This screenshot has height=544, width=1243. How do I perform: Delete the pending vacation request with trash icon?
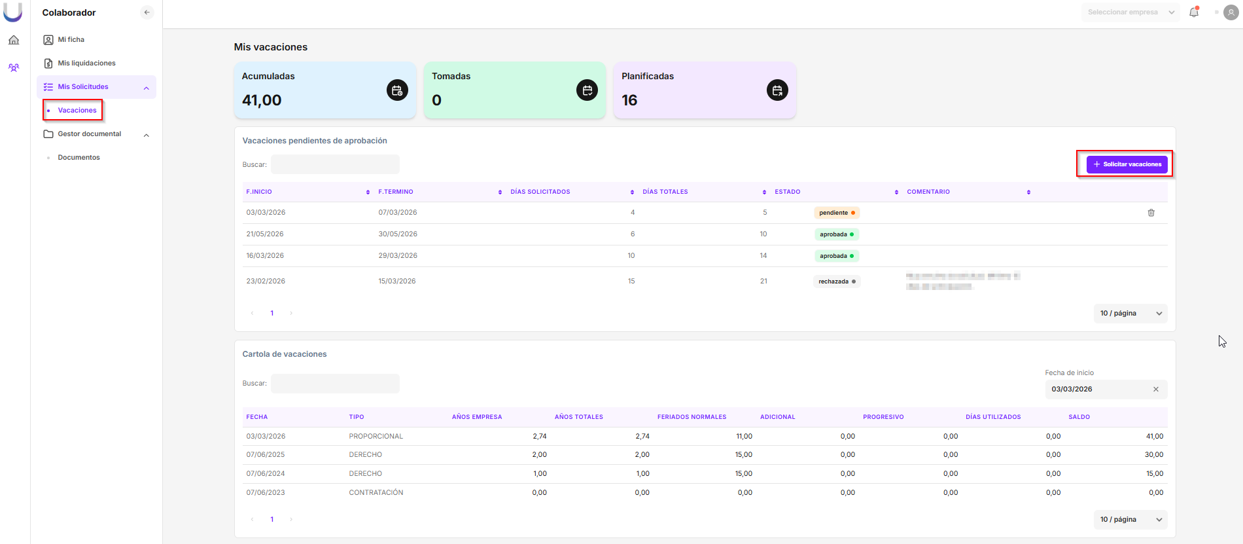click(x=1151, y=213)
